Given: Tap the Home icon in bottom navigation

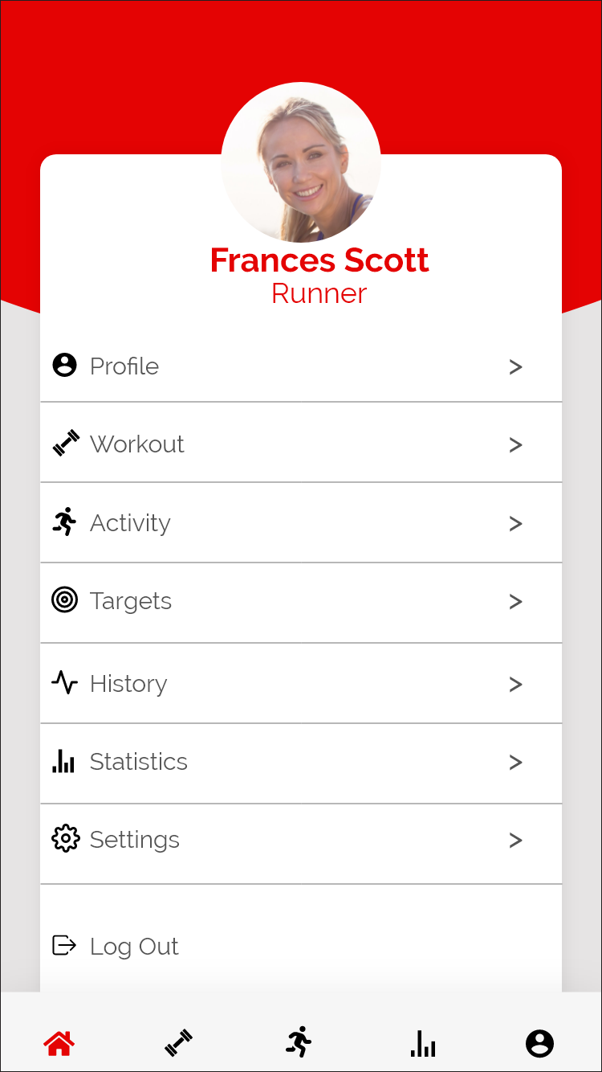Looking at the screenshot, I should (59, 1044).
